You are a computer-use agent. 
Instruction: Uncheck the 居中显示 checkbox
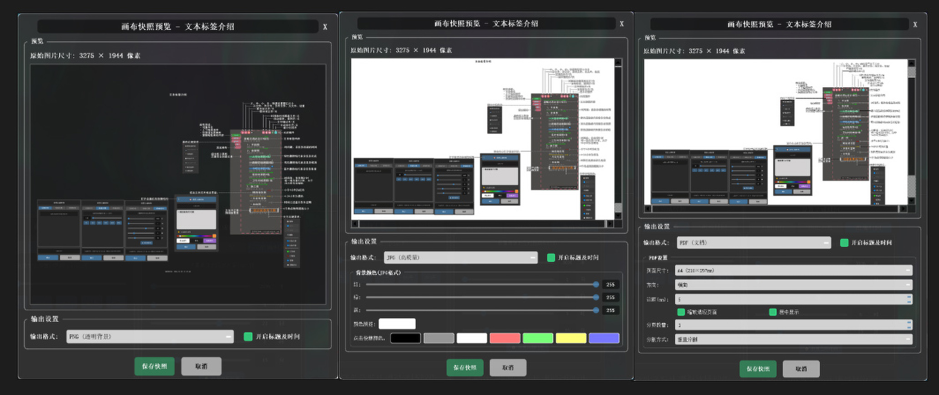[x=772, y=312]
